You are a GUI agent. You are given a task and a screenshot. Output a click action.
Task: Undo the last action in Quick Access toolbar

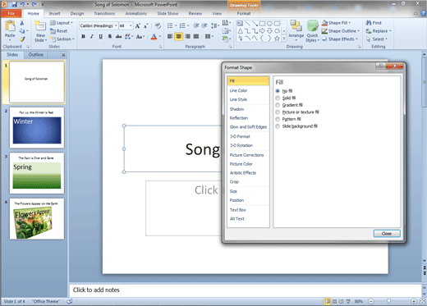(22, 4)
